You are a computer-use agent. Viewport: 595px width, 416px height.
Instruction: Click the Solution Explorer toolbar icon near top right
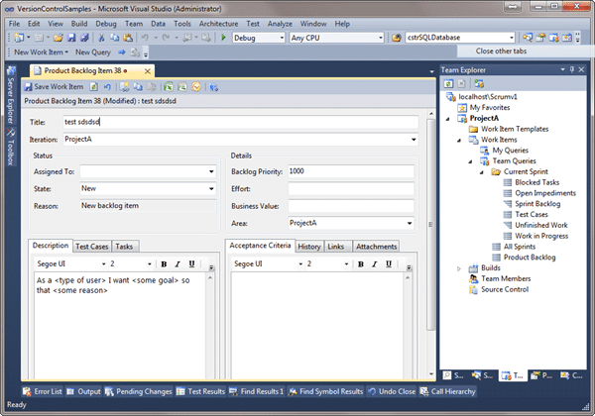click(528, 38)
